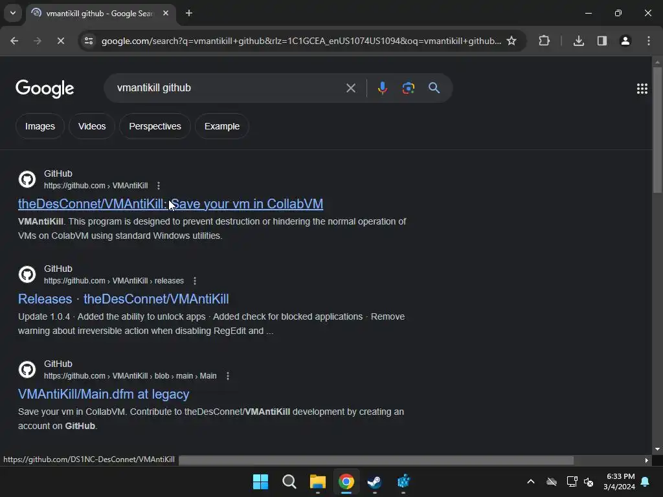The width and height of the screenshot is (663, 497).
Task: Click GitHub favicon of Main.dfm result
Action: point(27,370)
